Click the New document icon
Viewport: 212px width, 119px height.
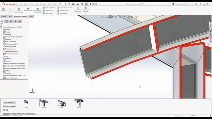(65, 4)
